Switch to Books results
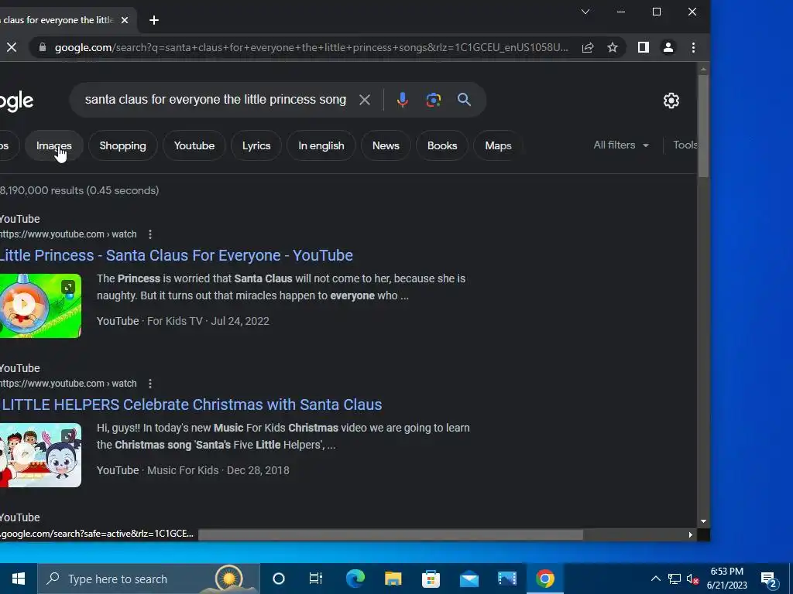 442,145
